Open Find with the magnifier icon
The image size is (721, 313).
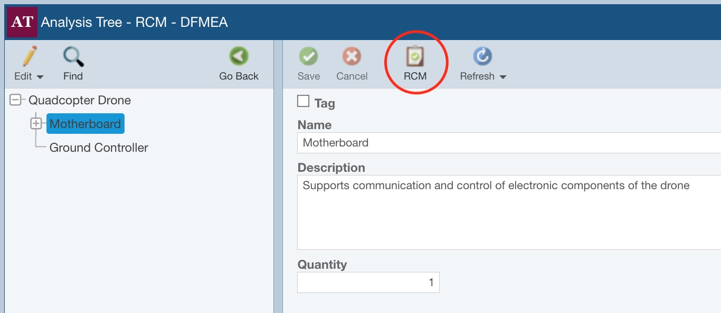[73, 56]
